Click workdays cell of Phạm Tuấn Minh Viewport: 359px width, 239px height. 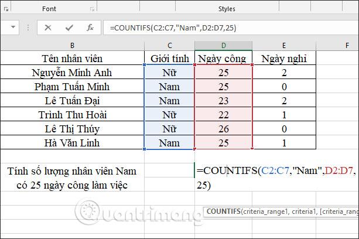click(224, 86)
